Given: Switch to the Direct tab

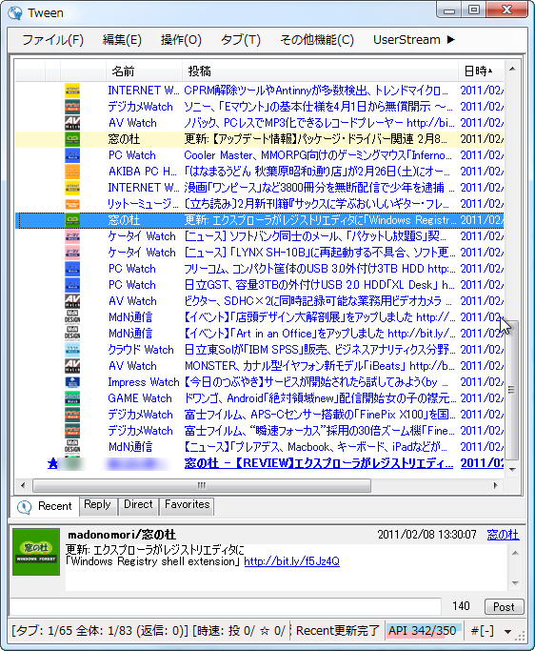Looking at the screenshot, I should tap(138, 504).
